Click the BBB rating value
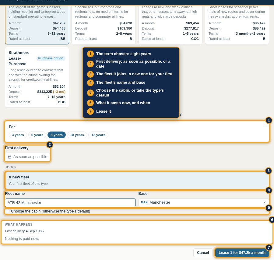The image size is (274, 260). [62, 102]
